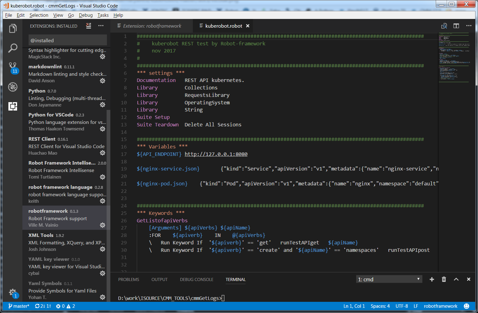Screen dimensions: 478x313
Task: Select the kuberobot.robot editor tab
Action: (x=223, y=26)
